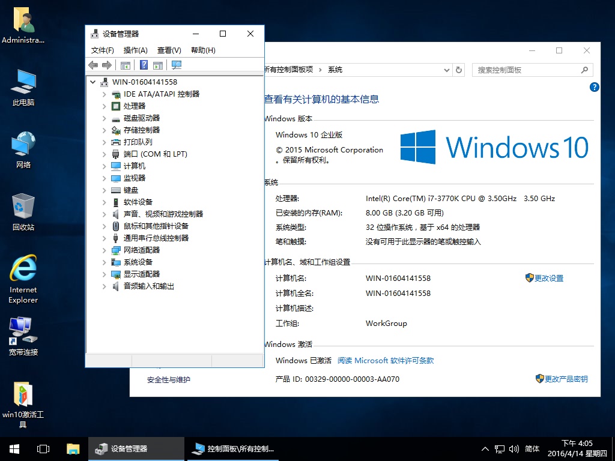Click the Forward arrow in Device Manager toolbar
The image size is (615, 461).
pos(107,65)
